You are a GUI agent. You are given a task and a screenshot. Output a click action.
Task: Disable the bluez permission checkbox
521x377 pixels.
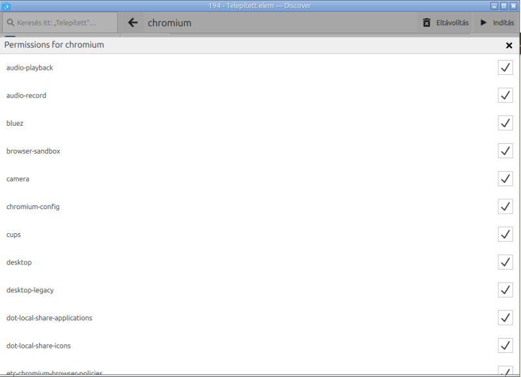(505, 123)
